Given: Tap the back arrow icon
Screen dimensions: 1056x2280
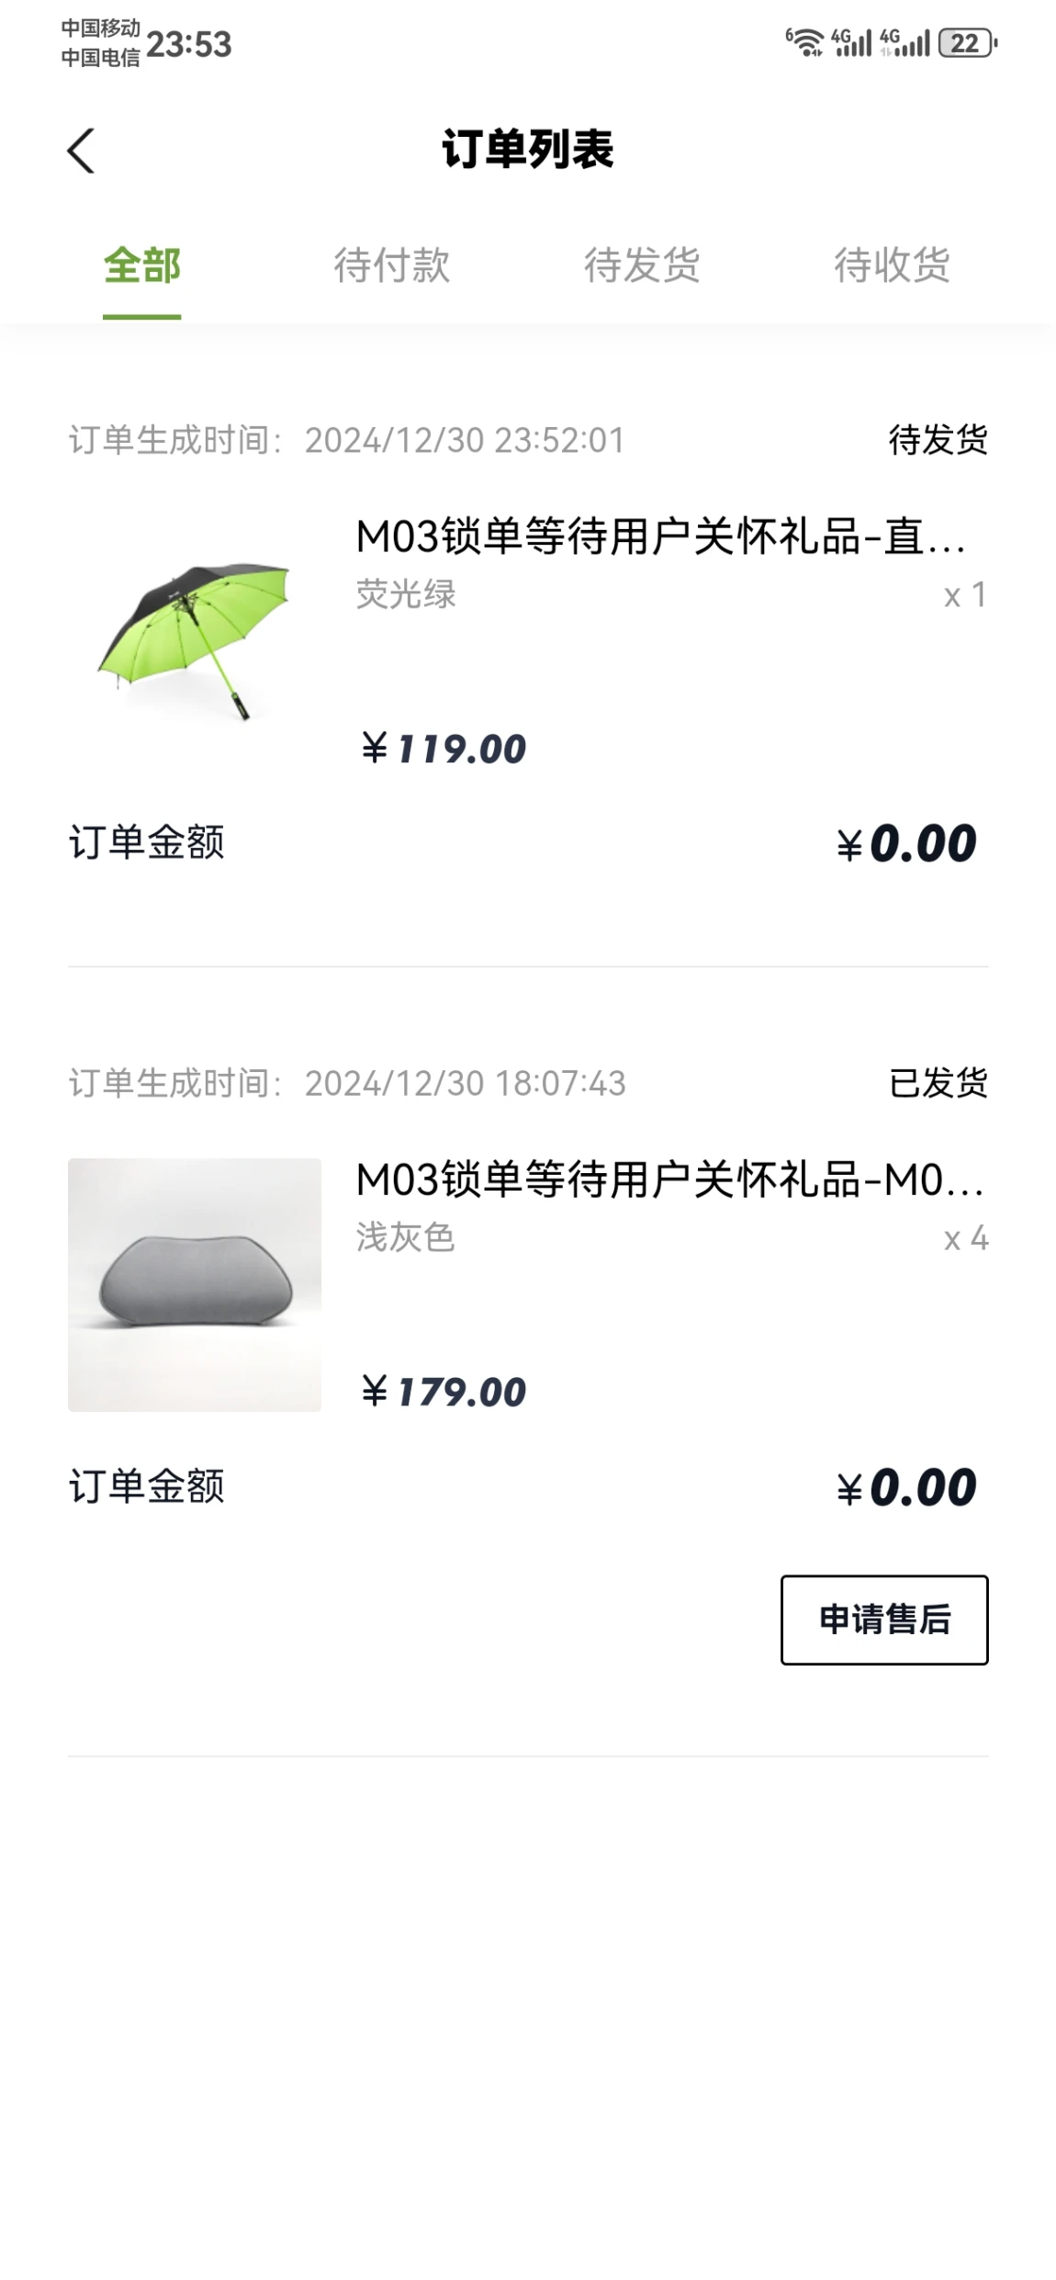Looking at the screenshot, I should tap(81, 151).
